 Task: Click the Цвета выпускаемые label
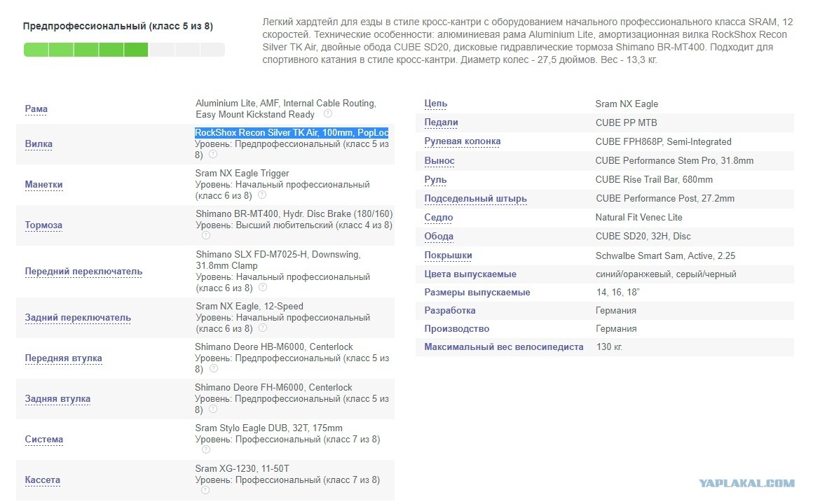tap(470, 274)
